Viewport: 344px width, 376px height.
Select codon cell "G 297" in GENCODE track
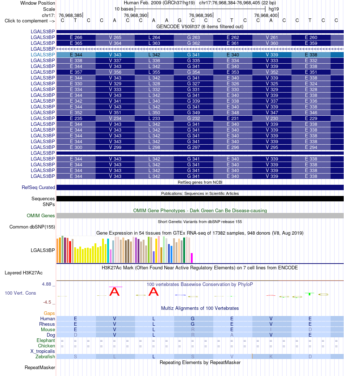193,147
